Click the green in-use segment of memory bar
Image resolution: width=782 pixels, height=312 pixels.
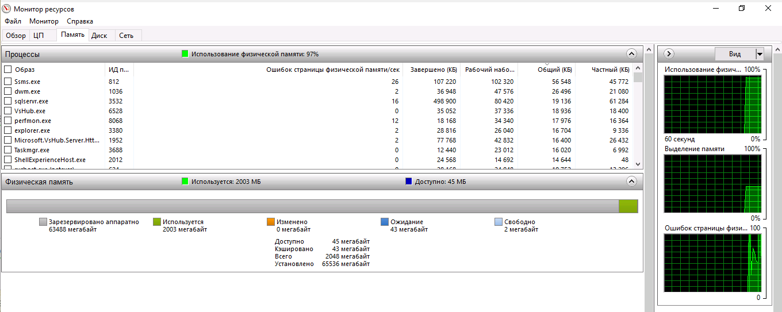tap(628, 206)
